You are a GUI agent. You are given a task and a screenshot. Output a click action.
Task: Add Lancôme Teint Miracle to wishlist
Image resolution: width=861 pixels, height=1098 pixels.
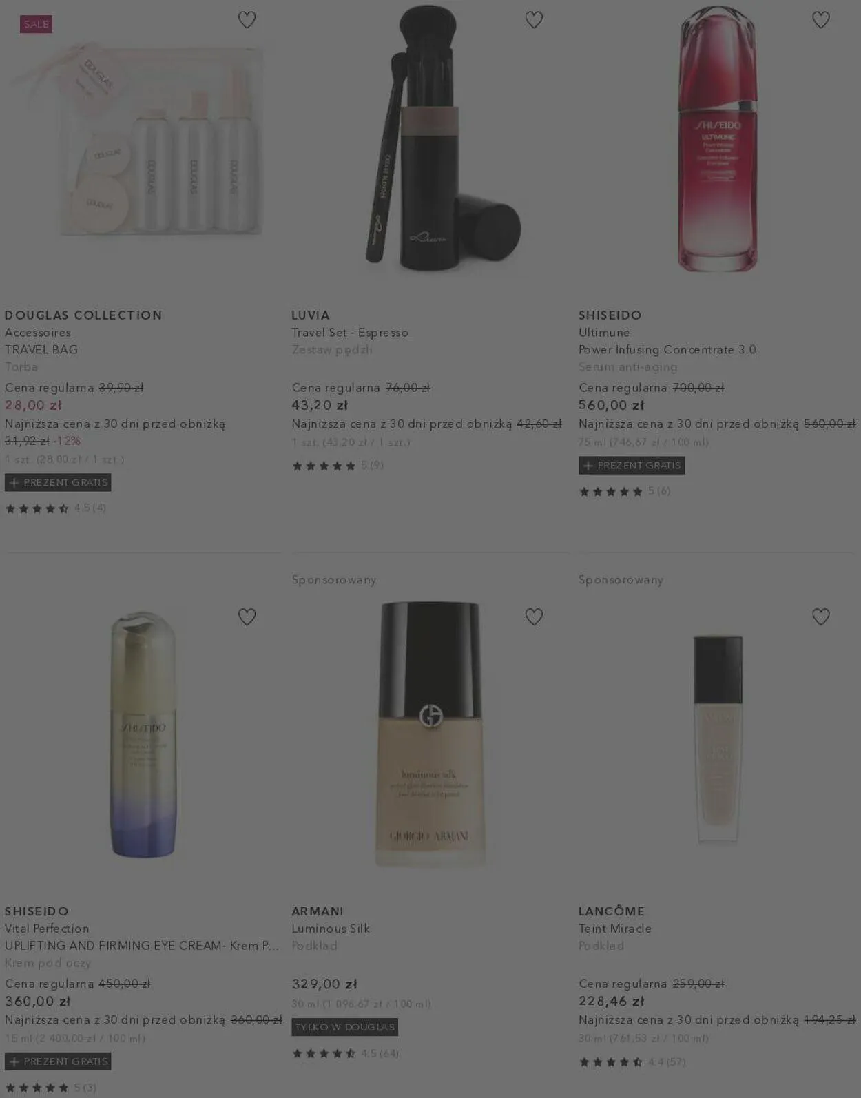coord(820,617)
